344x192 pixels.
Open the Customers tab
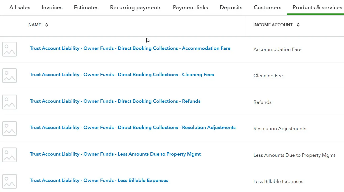(x=267, y=8)
